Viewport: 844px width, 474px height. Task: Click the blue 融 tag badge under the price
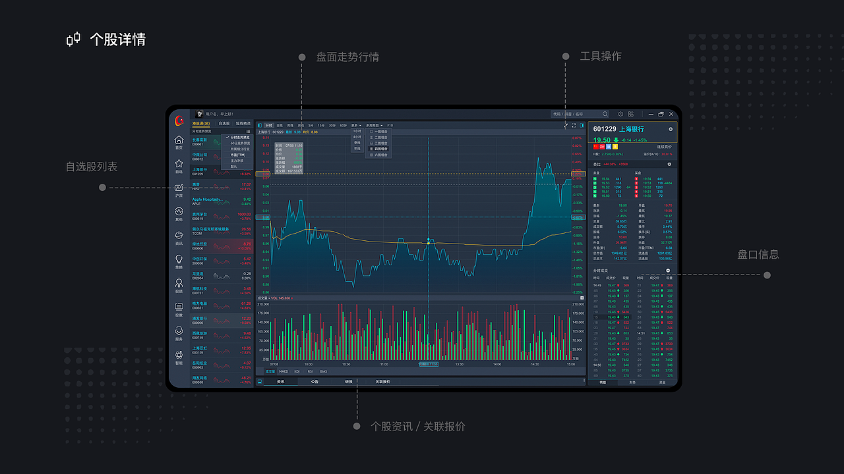point(609,147)
